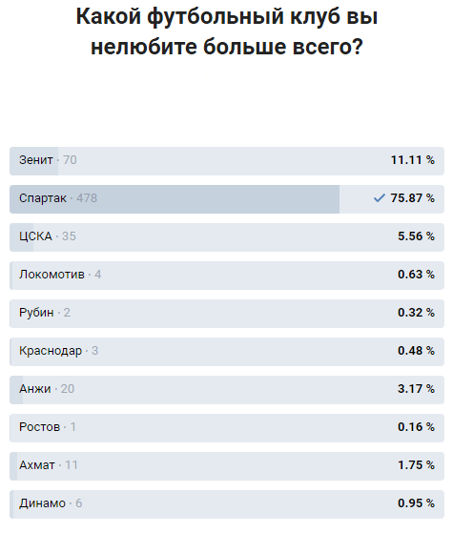The width and height of the screenshot is (453, 533).
Task: Open the Спартак voters count 478
Action: click(x=87, y=197)
